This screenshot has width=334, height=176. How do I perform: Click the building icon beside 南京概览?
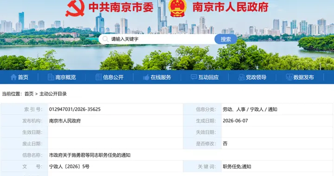tap(51, 77)
